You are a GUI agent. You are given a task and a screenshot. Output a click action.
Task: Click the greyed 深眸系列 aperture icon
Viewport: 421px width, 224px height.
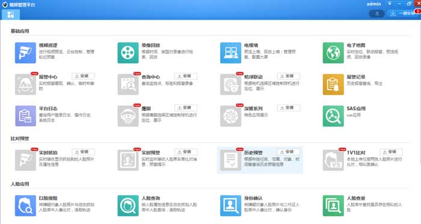pos(230,116)
